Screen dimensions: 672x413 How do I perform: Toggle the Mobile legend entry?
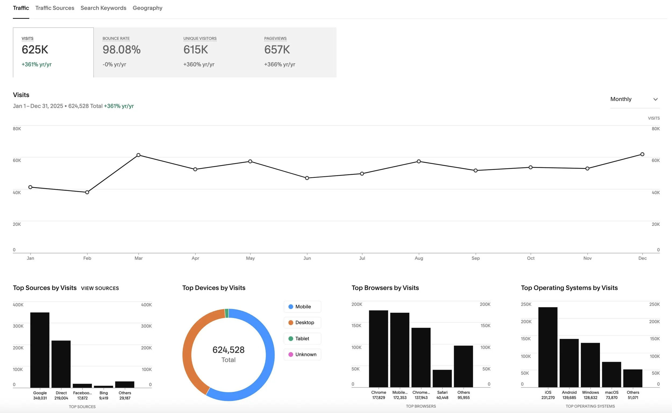pyautogui.click(x=302, y=307)
